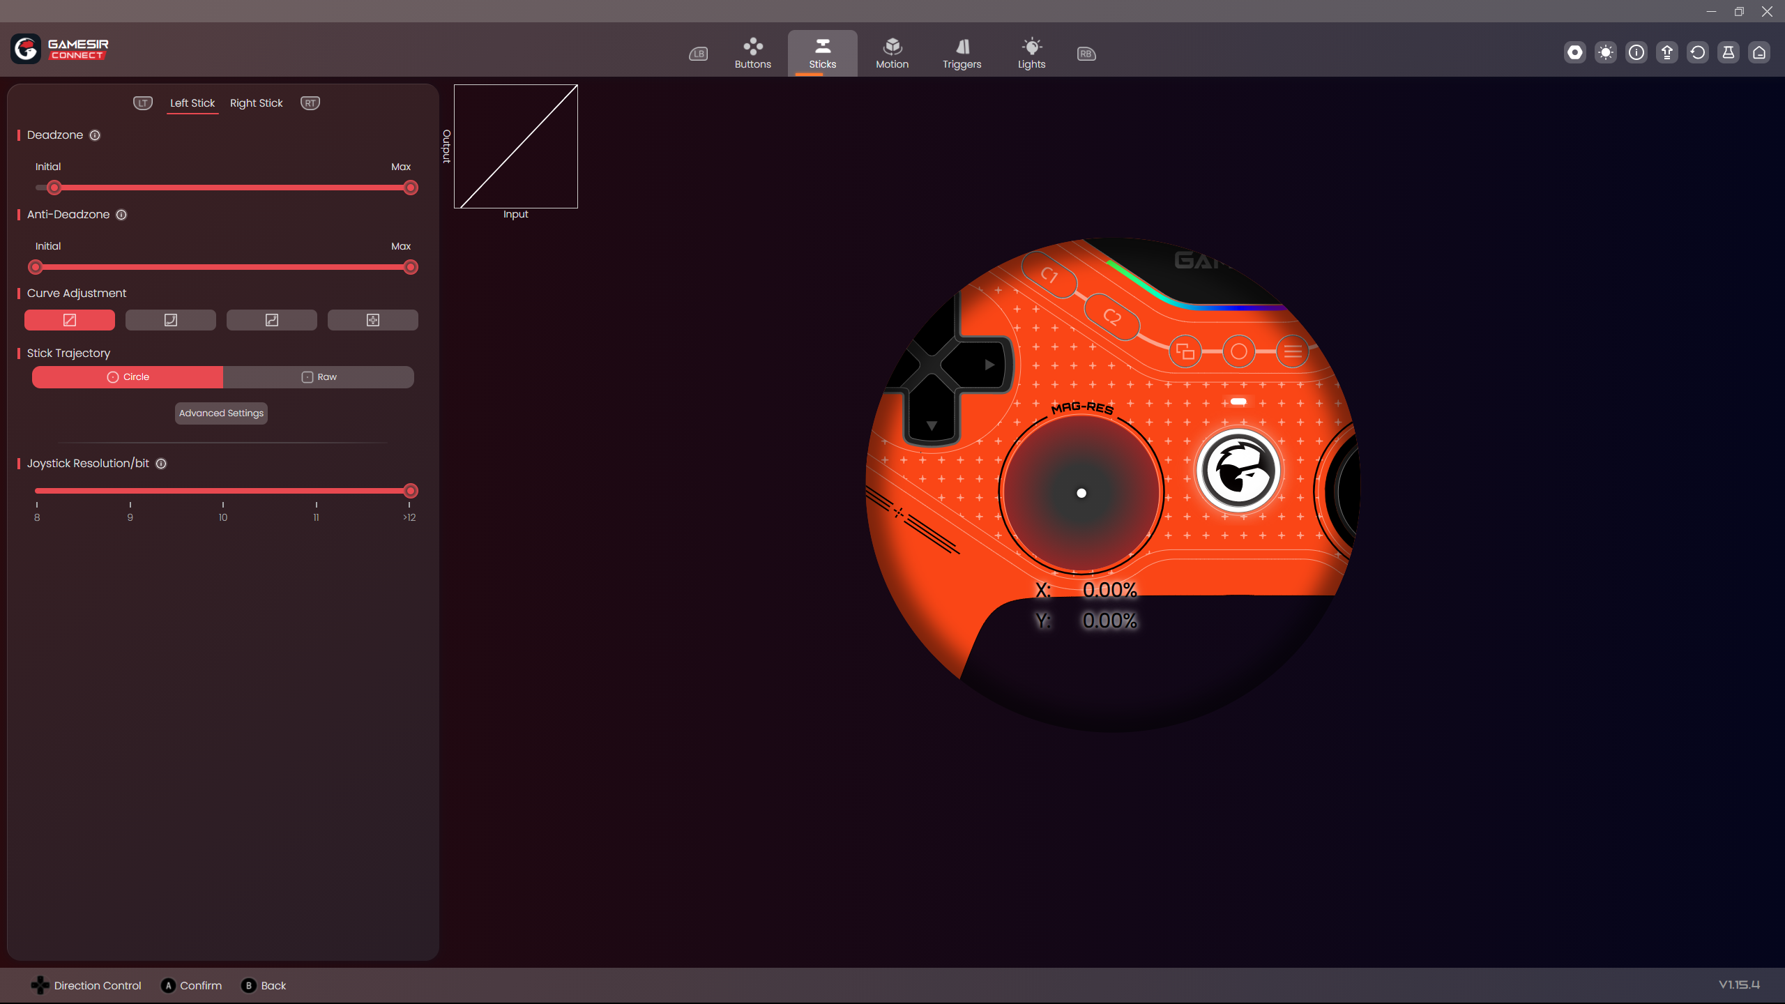Image resolution: width=1785 pixels, height=1004 pixels.
Task: Select the third curve preset, the S-shaped curve
Action: point(272,320)
